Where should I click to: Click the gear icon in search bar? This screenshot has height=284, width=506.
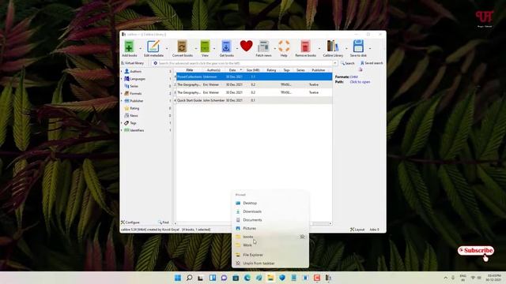(155, 63)
